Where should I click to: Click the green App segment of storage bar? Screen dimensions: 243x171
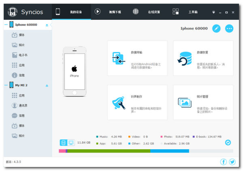pos(108,151)
